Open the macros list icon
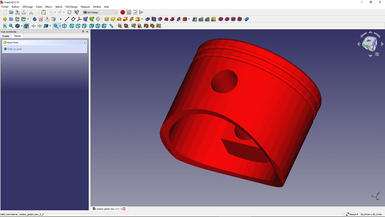Screen dimensions: 385x217 click(x=135, y=13)
